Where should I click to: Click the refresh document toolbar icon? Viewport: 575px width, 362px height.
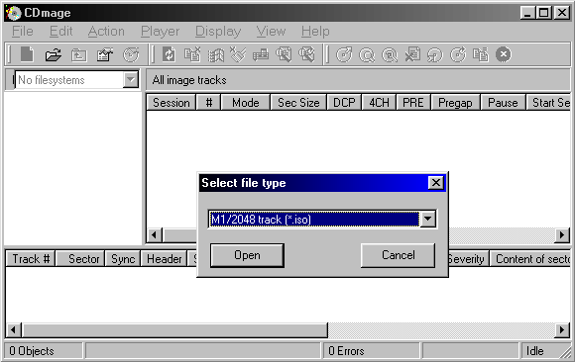[x=170, y=54]
